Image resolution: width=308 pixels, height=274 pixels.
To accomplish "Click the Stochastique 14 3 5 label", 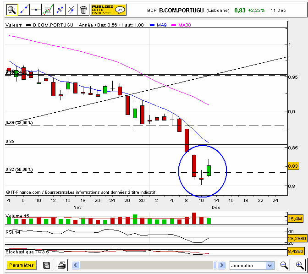I will (27, 252).
